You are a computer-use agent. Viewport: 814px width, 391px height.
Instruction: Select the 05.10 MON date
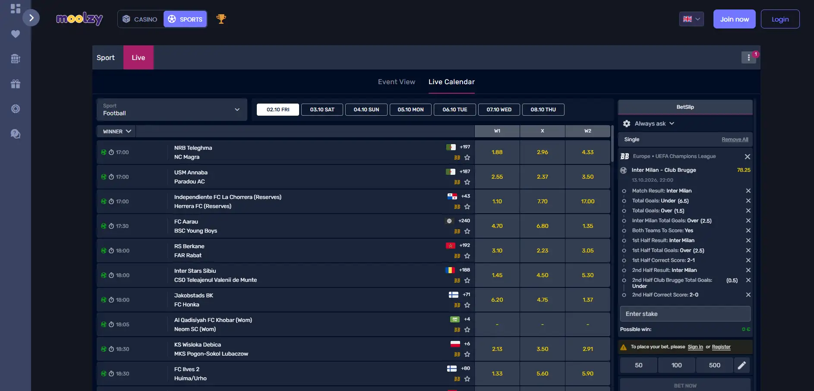410,110
